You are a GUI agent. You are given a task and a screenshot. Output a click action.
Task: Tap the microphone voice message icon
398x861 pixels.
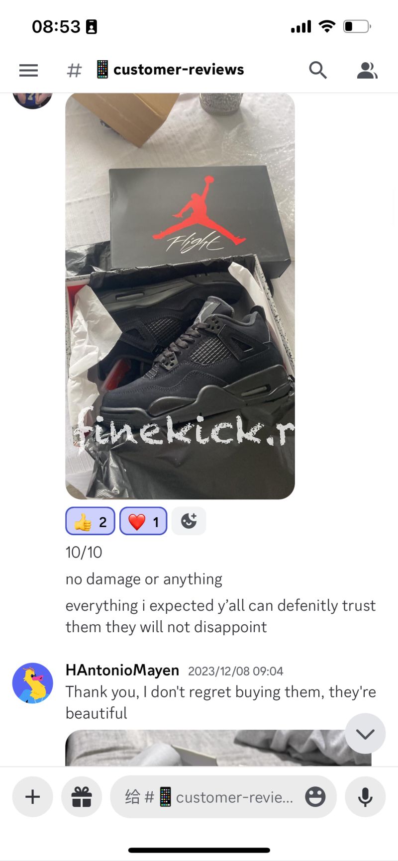click(365, 796)
